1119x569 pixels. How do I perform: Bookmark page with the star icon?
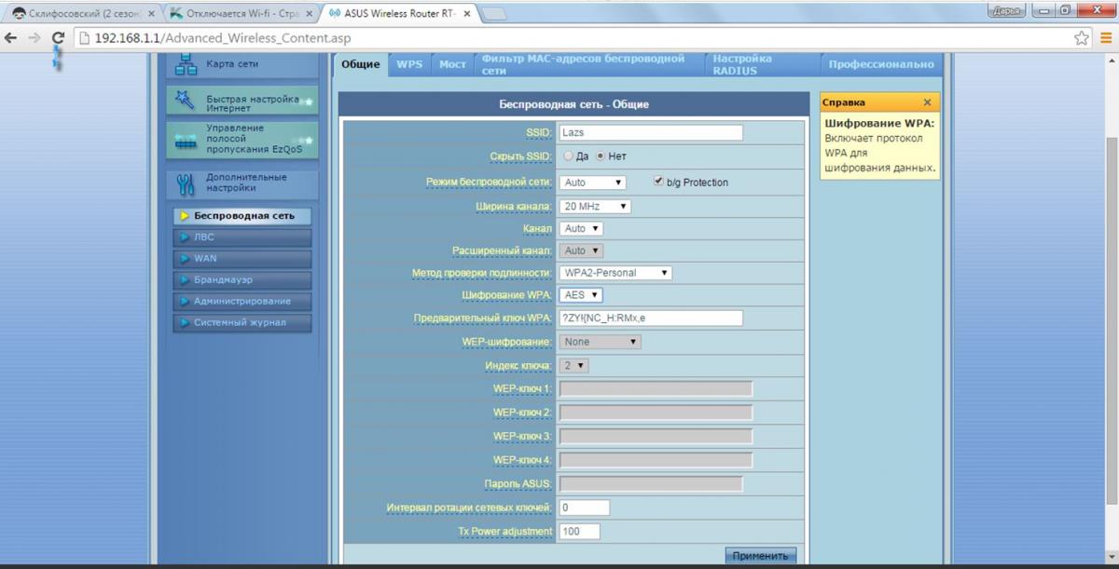click(x=1082, y=38)
